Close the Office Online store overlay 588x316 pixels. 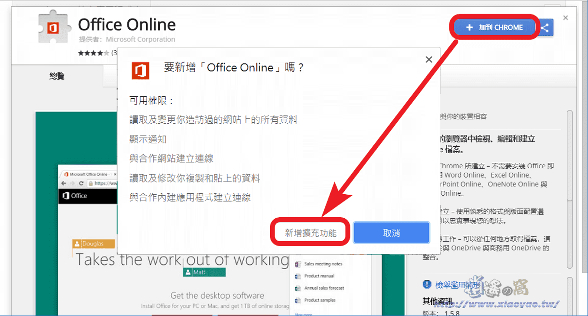click(x=565, y=18)
